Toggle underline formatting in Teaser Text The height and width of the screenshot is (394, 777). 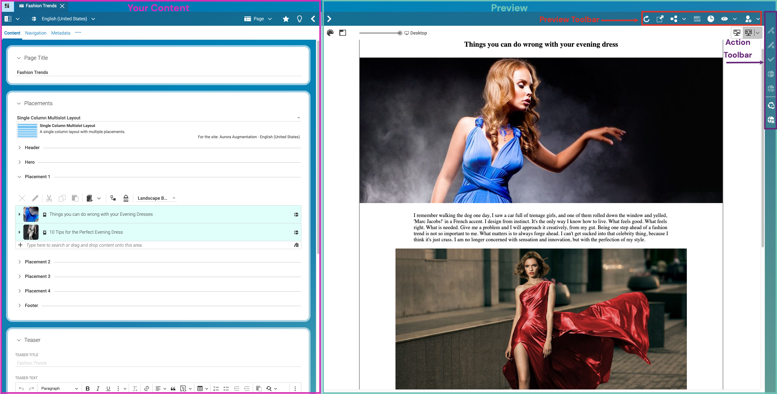pos(108,388)
